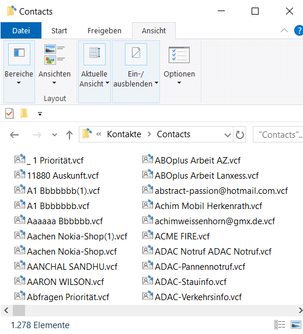The width and height of the screenshot is (303, 334).
Task: Select file ABOplus Arbeit Lanxess.vcf
Action: click(x=200, y=176)
